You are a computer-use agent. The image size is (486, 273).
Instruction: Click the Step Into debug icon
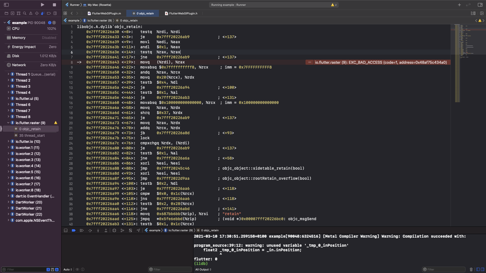98,230
